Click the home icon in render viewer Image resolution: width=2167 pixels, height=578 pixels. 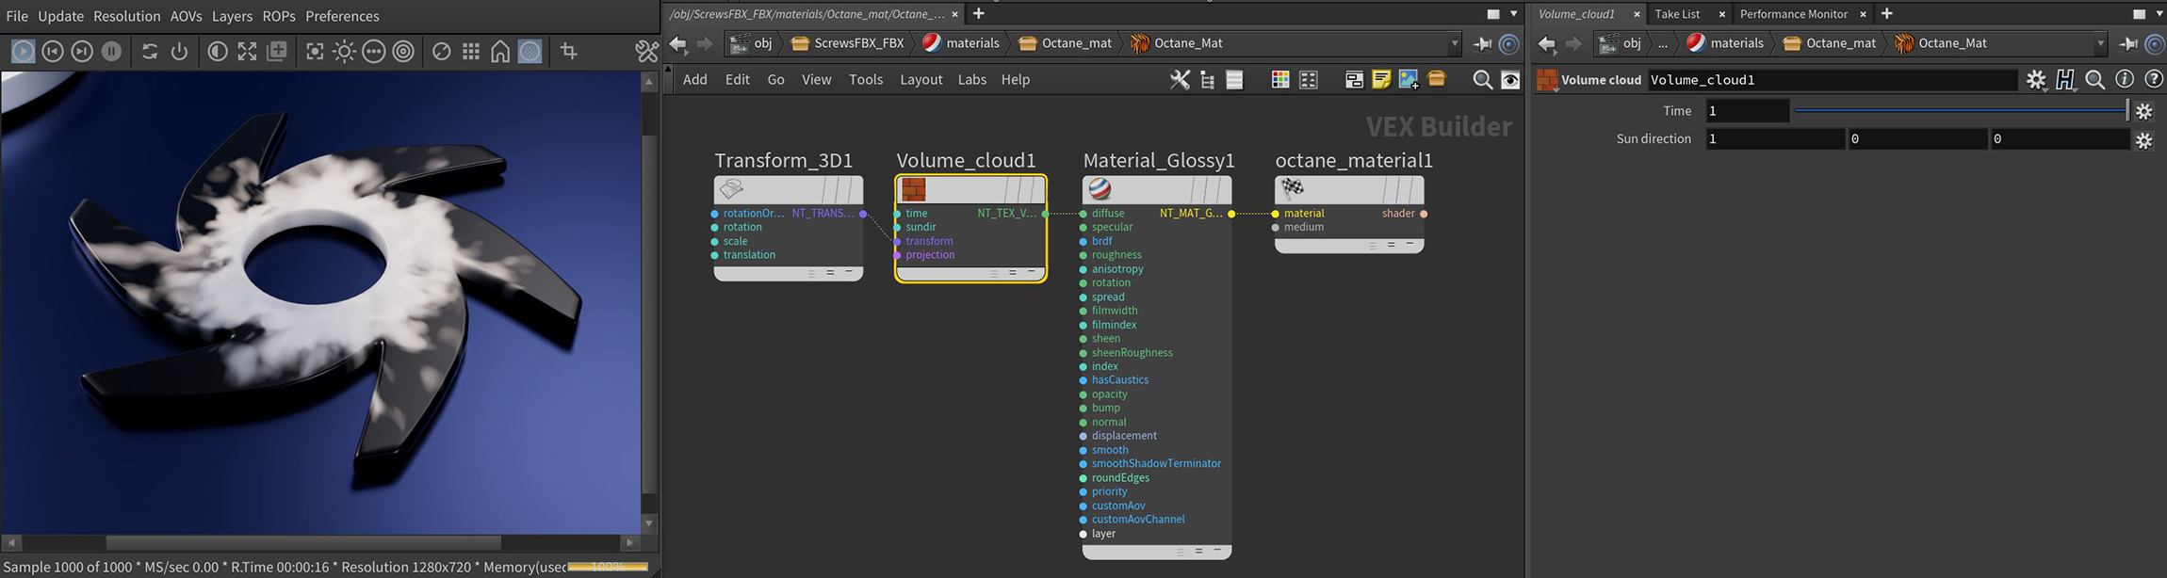[500, 51]
